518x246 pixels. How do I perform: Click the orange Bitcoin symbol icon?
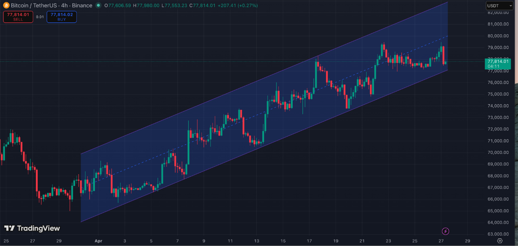coord(6,5)
